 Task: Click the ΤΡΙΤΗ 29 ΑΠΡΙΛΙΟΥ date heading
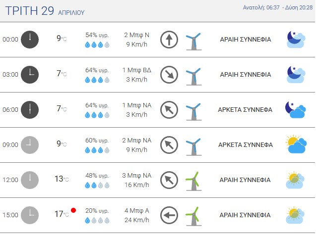[x=45, y=11]
